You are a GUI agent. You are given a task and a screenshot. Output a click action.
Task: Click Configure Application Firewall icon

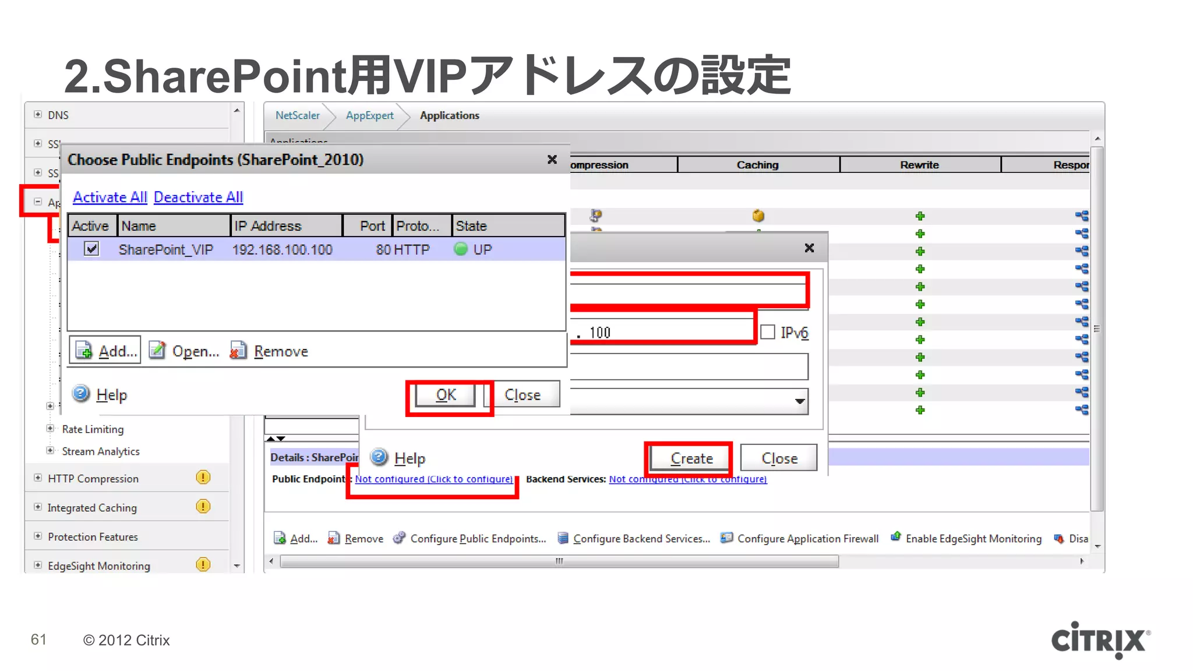click(x=726, y=538)
